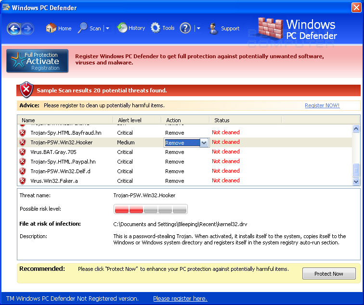Click threat icon beside Trojan-PSW.Win32.Hooker row
The height and width of the screenshot is (305, 364).
(x=23, y=142)
